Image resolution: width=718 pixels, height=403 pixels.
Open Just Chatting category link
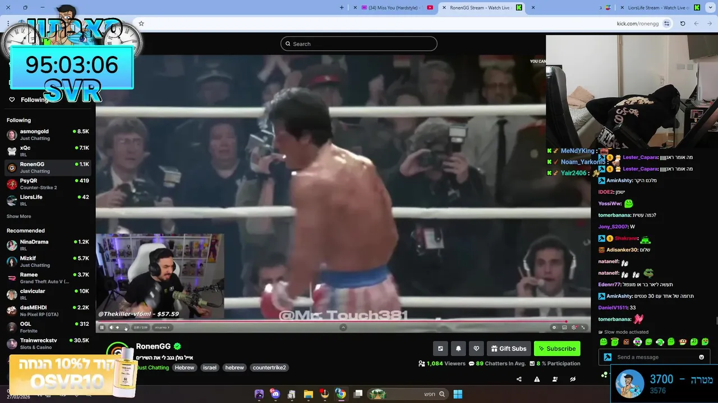[153, 368]
